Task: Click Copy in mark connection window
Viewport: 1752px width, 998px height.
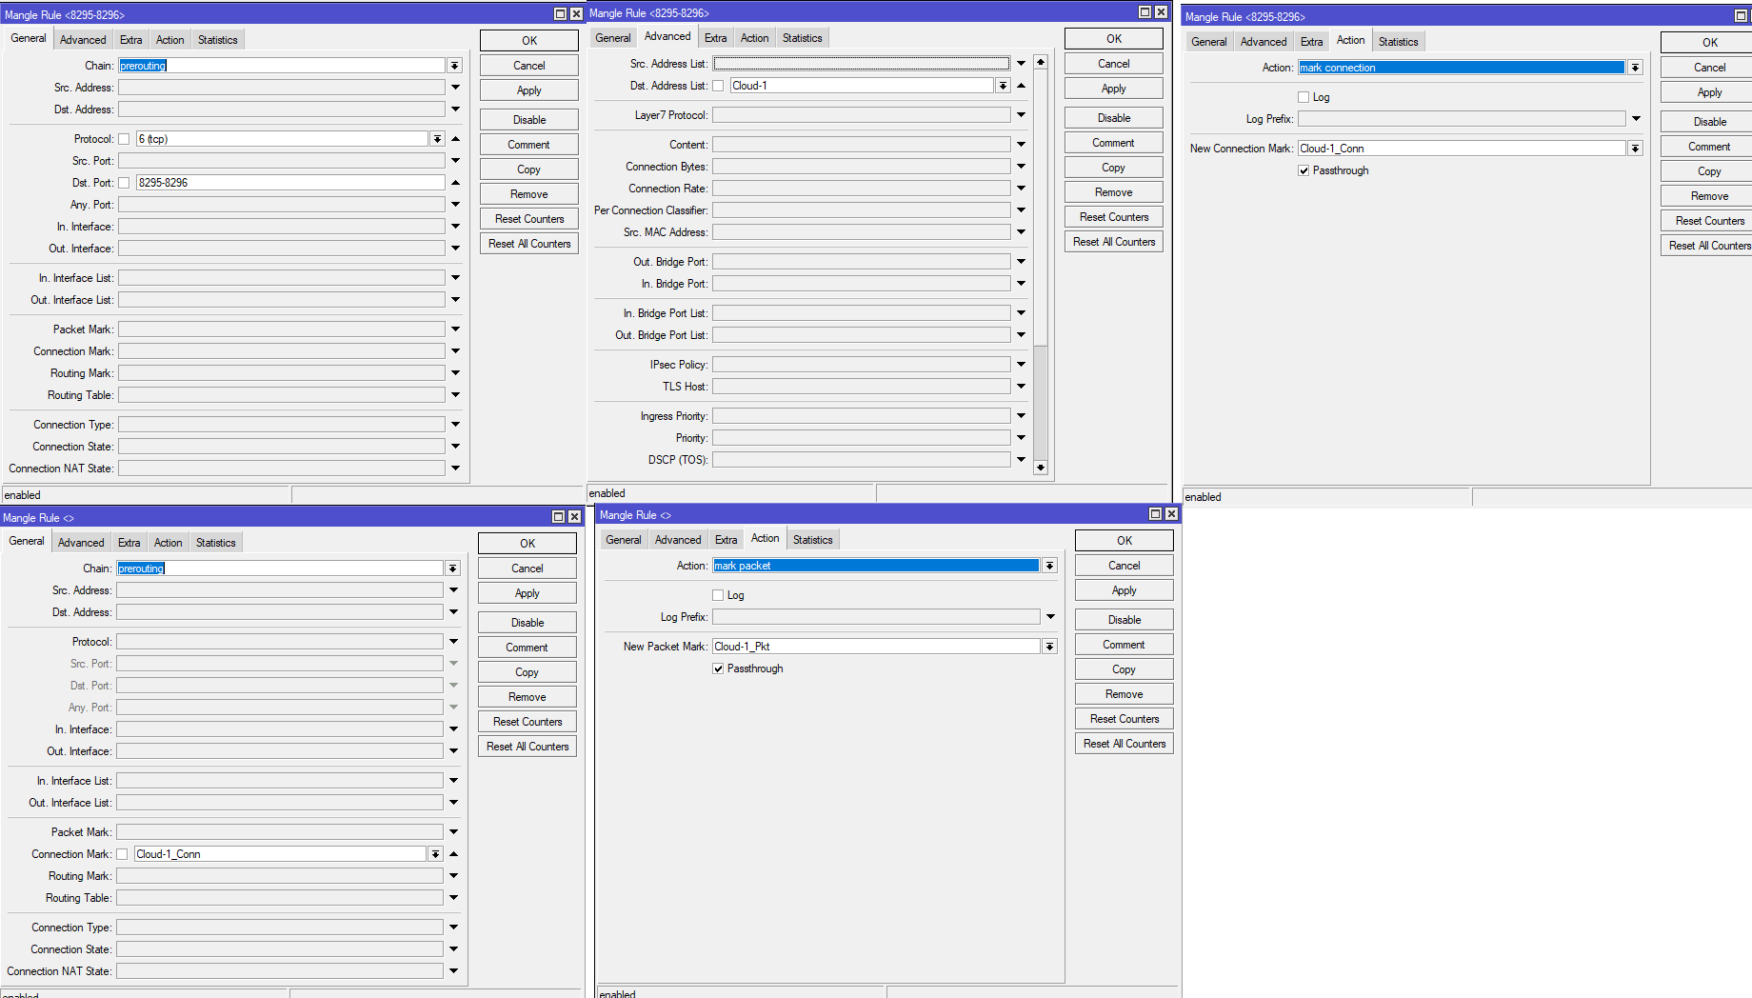Action: click(1710, 171)
